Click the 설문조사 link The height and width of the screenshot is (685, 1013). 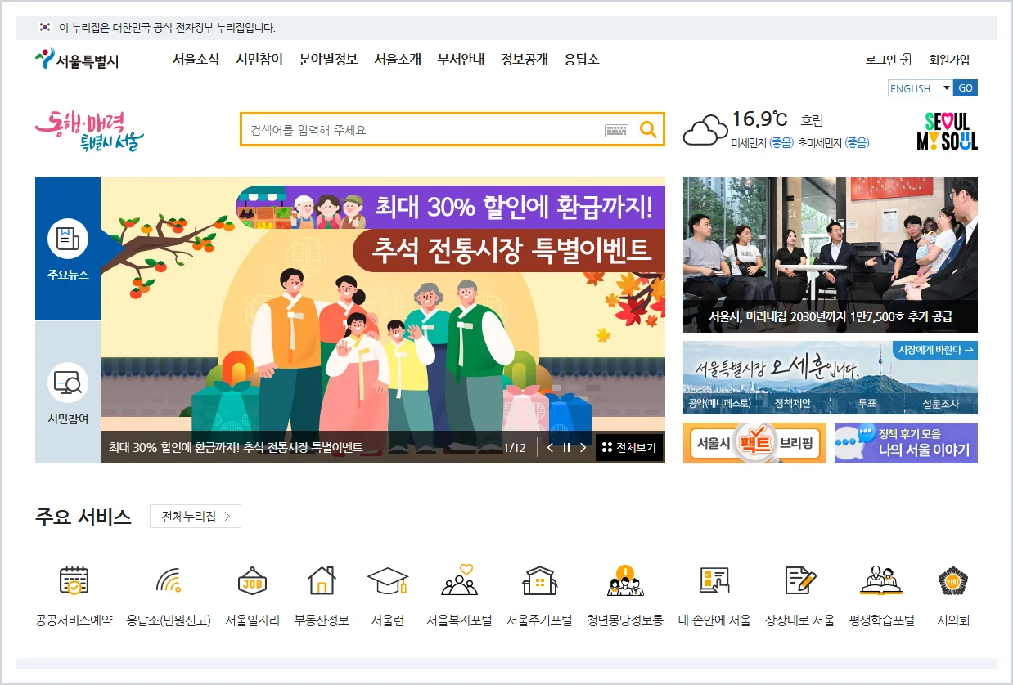coord(941,404)
